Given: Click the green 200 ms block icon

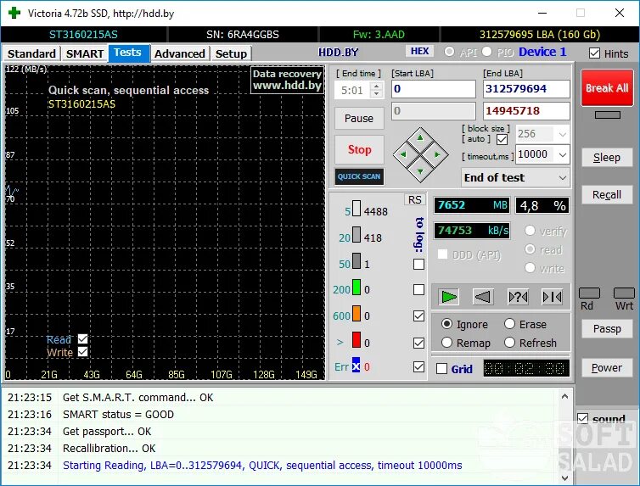Looking at the screenshot, I should [x=356, y=287].
